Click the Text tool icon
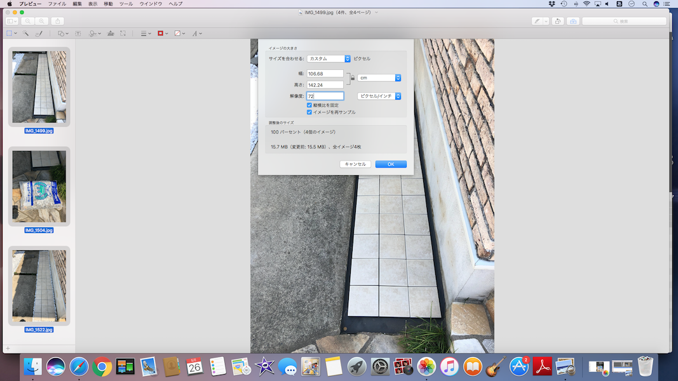678x381 pixels. 78,33
